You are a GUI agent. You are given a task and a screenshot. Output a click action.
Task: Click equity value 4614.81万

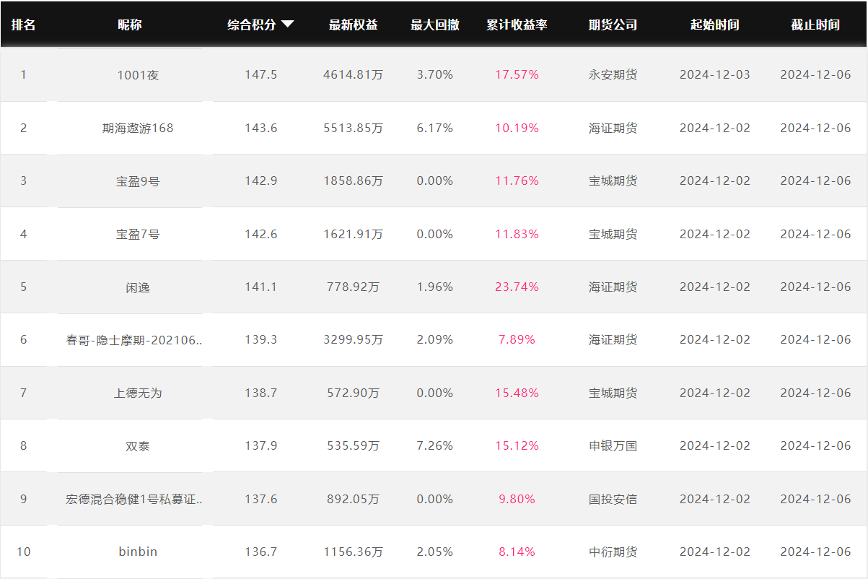click(353, 75)
